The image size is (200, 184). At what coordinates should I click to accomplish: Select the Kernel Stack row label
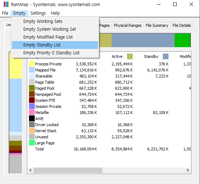click(46, 131)
